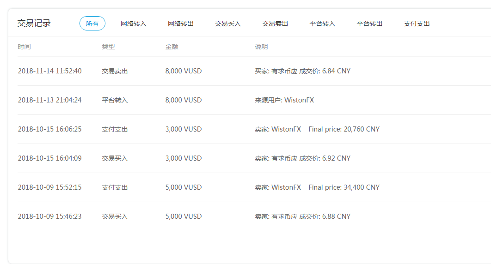Click the 8,000 VUSD amount on 2018-11-13 row
Screen dimensions: 491x264
184,100
